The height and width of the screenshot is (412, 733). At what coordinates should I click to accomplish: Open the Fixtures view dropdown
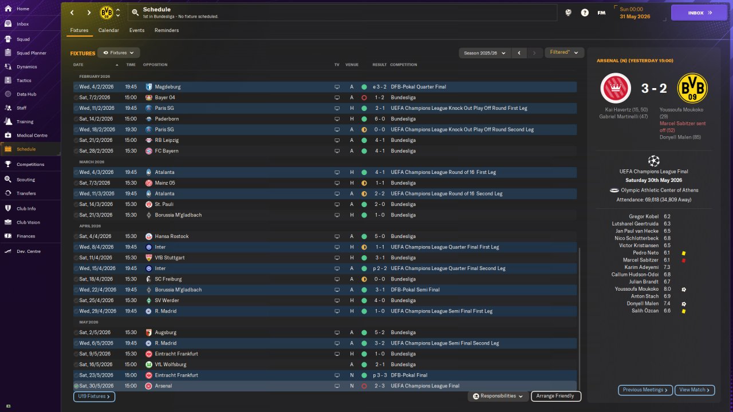click(x=119, y=53)
